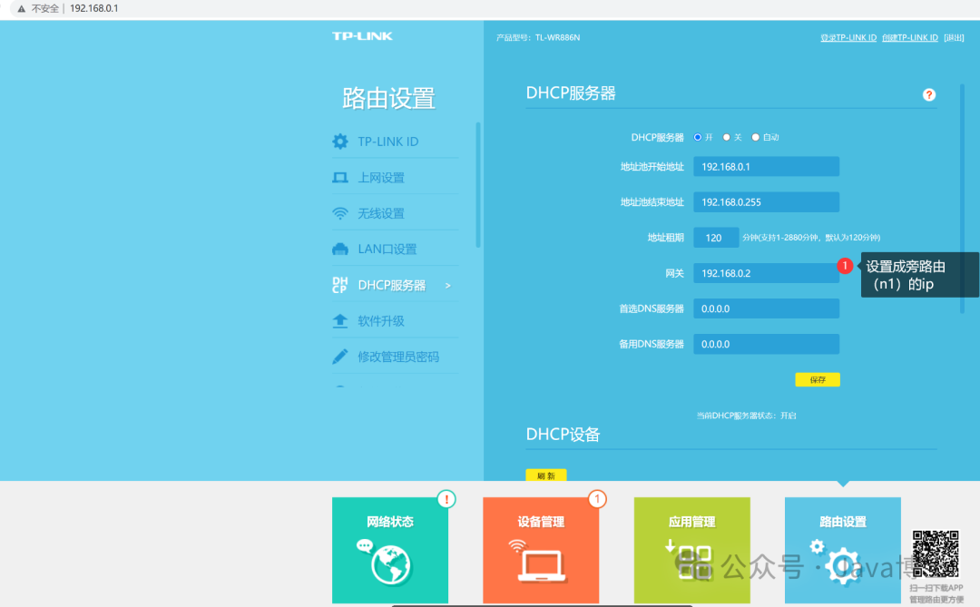The image size is (980, 607).
Task: Click the 上网设置 laptop icon
Action: click(340, 178)
